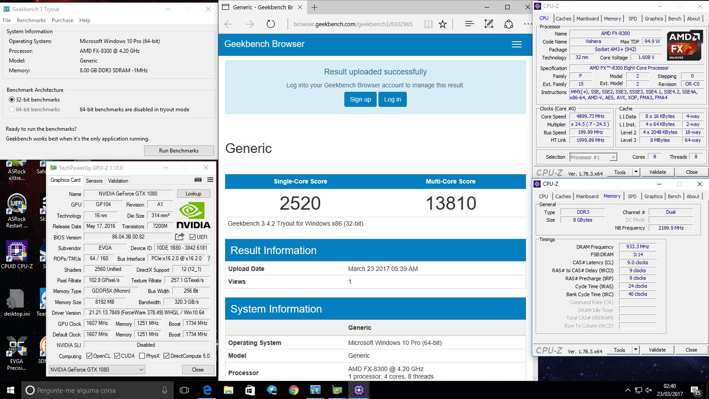The height and width of the screenshot is (399, 709).
Task: Open Windows Store from the taskbar
Action: pyautogui.click(x=250, y=390)
